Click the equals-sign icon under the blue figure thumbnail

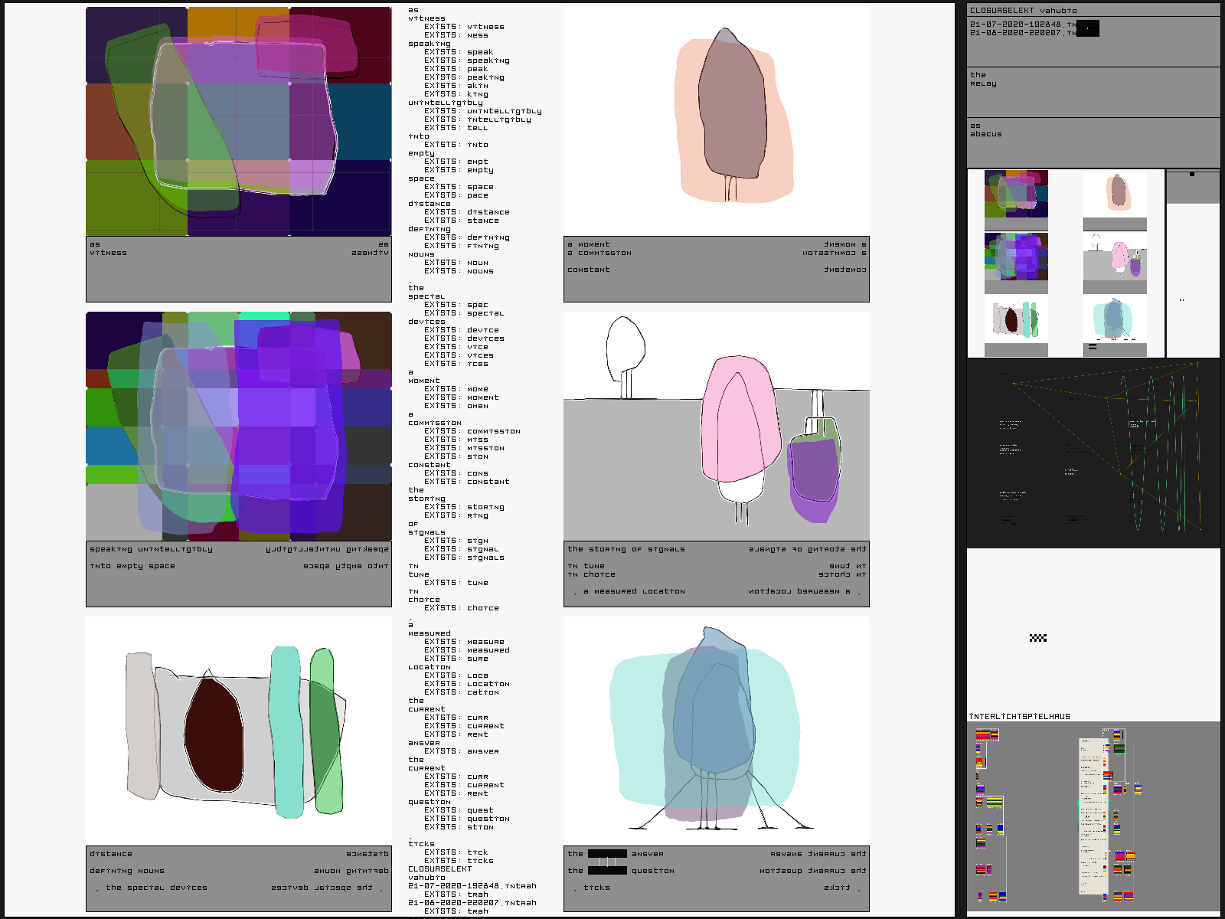[x=1093, y=347]
